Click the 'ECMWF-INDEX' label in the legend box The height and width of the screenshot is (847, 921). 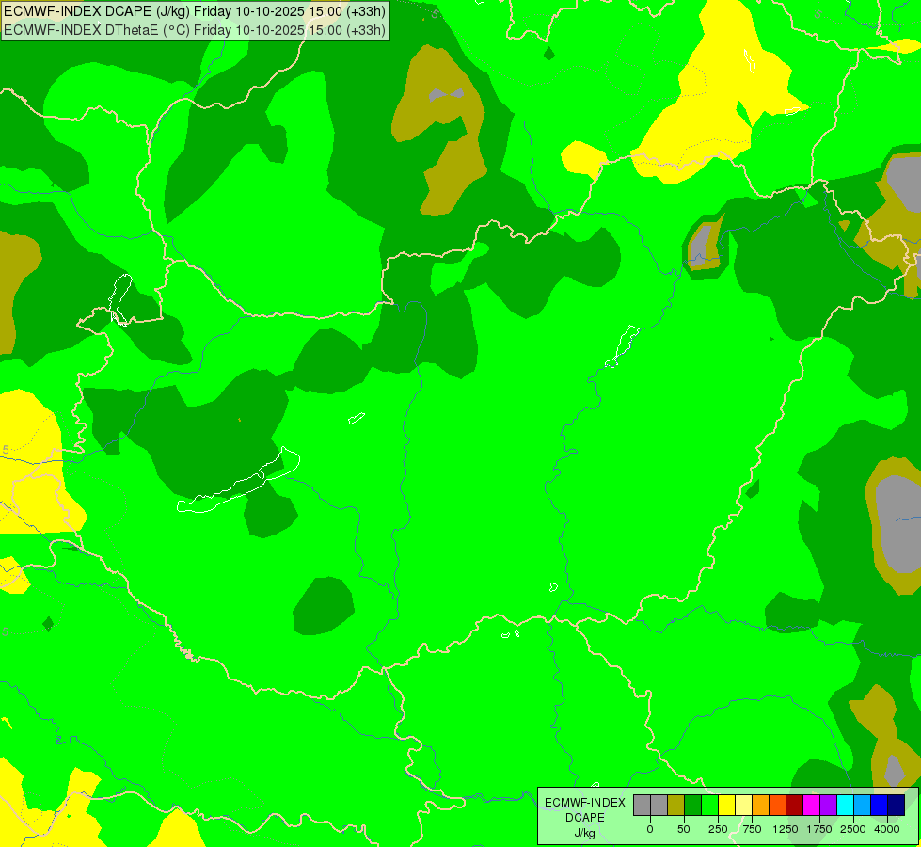[x=585, y=803]
